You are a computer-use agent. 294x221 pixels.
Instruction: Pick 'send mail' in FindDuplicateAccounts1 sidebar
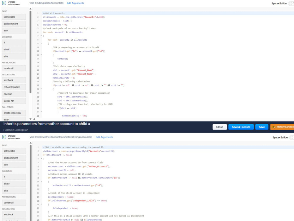coord(14,68)
